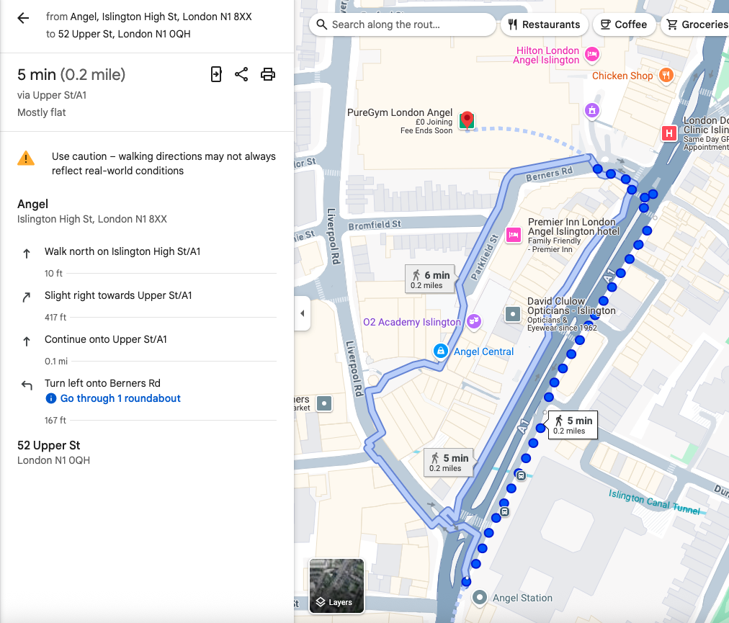Click the Turn left onto Berners Rd arrow icon
The width and height of the screenshot is (729, 623).
(27, 385)
